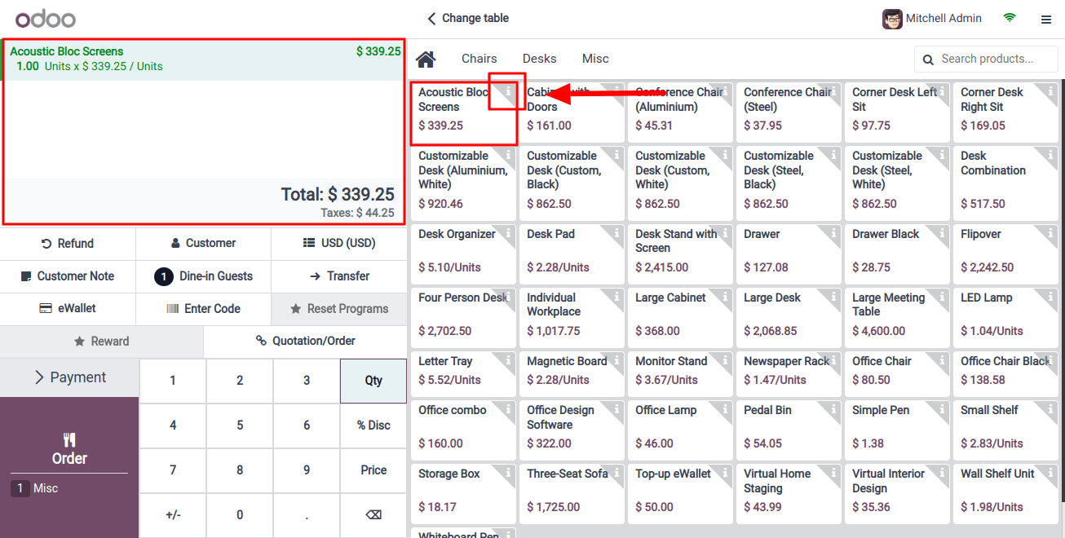This screenshot has height=538, width=1065.
Task: Click the Refund button
Action: pos(68,243)
